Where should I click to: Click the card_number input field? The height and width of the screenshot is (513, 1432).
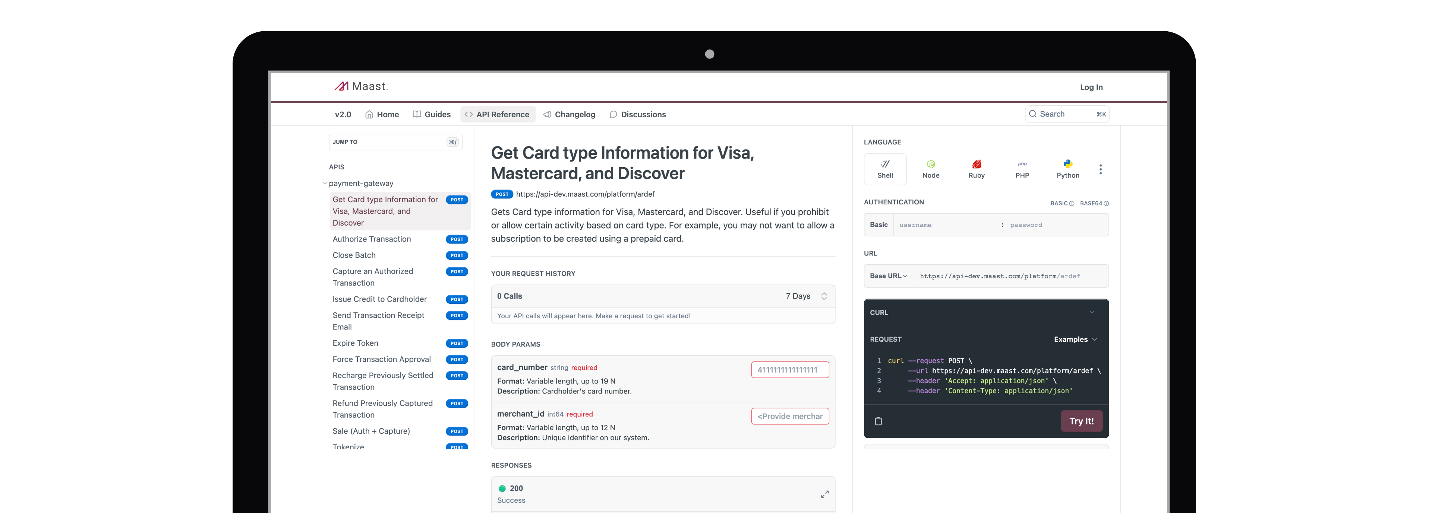(x=789, y=370)
